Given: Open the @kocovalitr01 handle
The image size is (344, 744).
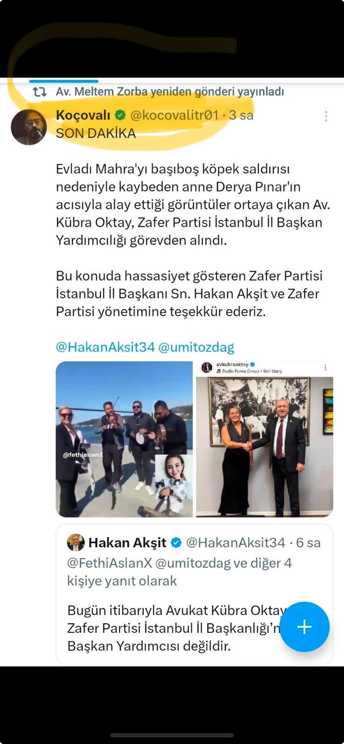Looking at the screenshot, I should coord(174,115).
